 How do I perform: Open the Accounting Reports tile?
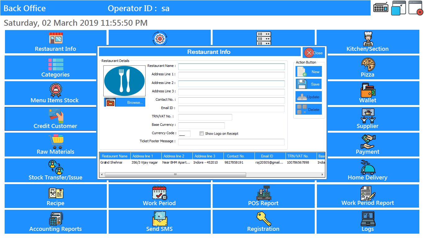pyautogui.click(x=55, y=222)
